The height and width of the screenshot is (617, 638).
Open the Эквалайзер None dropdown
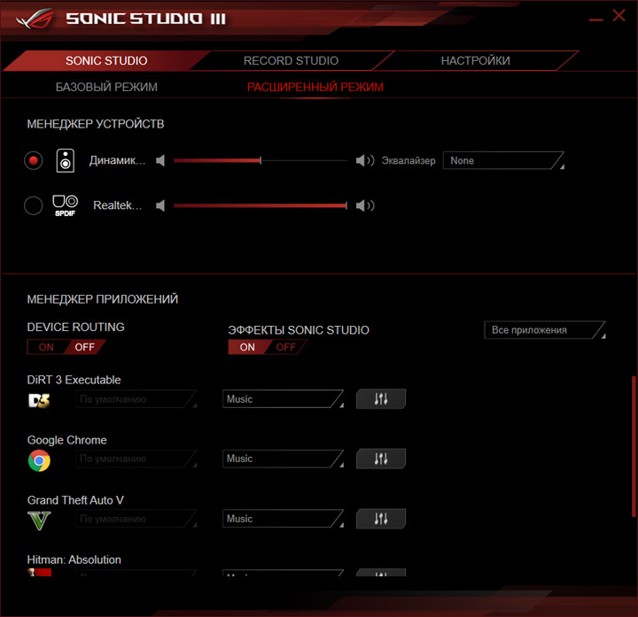(x=503, y=160)
